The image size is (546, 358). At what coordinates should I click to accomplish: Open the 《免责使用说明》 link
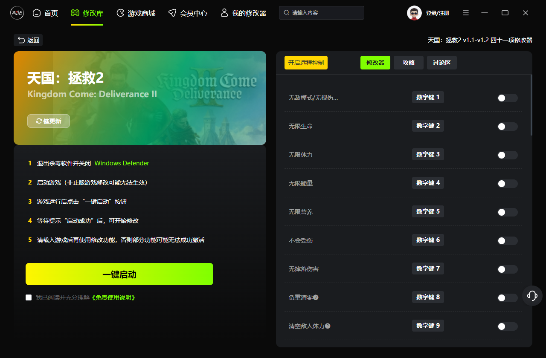(113, 297)
